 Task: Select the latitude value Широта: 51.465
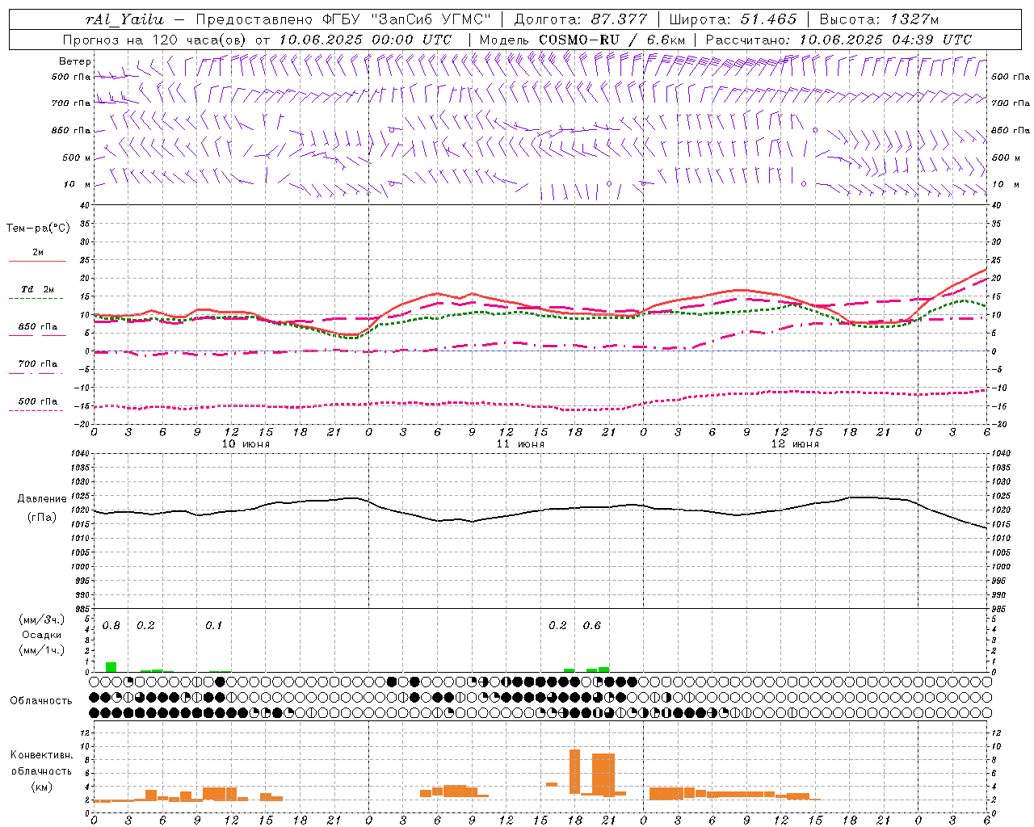coord(733,19)
